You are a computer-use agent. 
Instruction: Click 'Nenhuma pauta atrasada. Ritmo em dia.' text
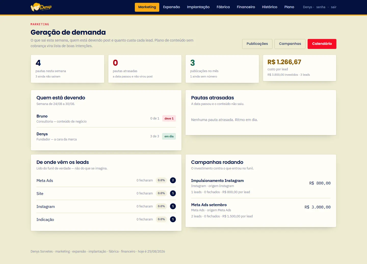225,120
